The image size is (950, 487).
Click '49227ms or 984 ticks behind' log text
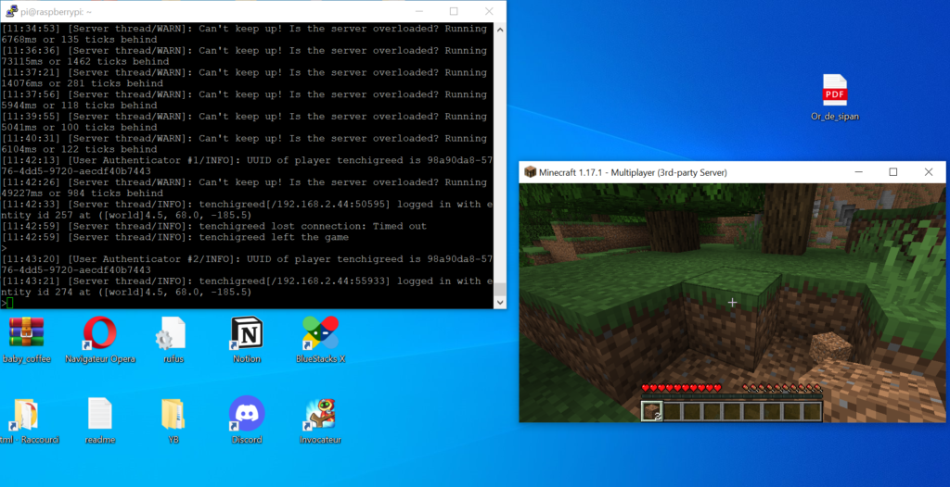82,193
